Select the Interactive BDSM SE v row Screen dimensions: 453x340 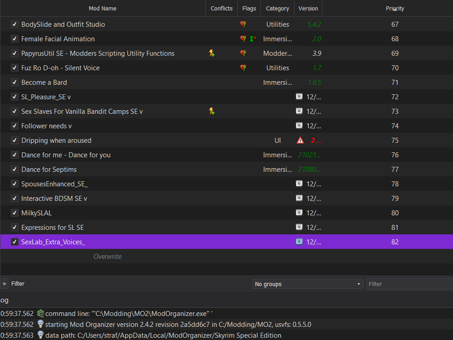pos(226,199)
